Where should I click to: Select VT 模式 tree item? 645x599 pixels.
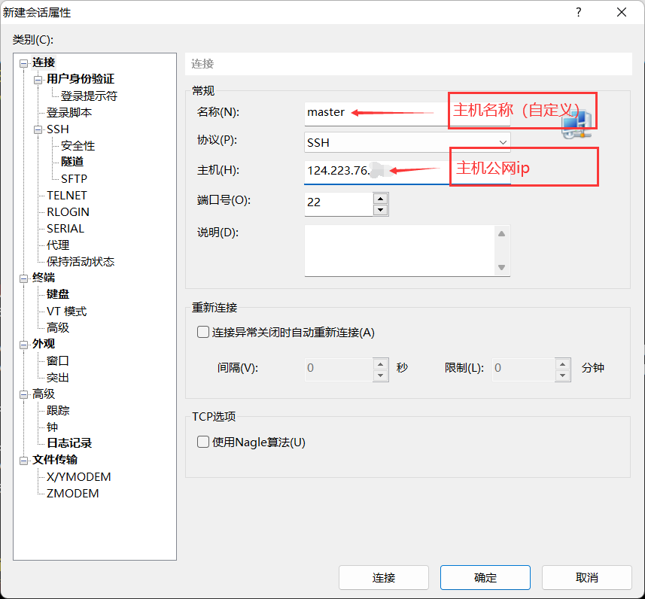(x=67, y=312)
